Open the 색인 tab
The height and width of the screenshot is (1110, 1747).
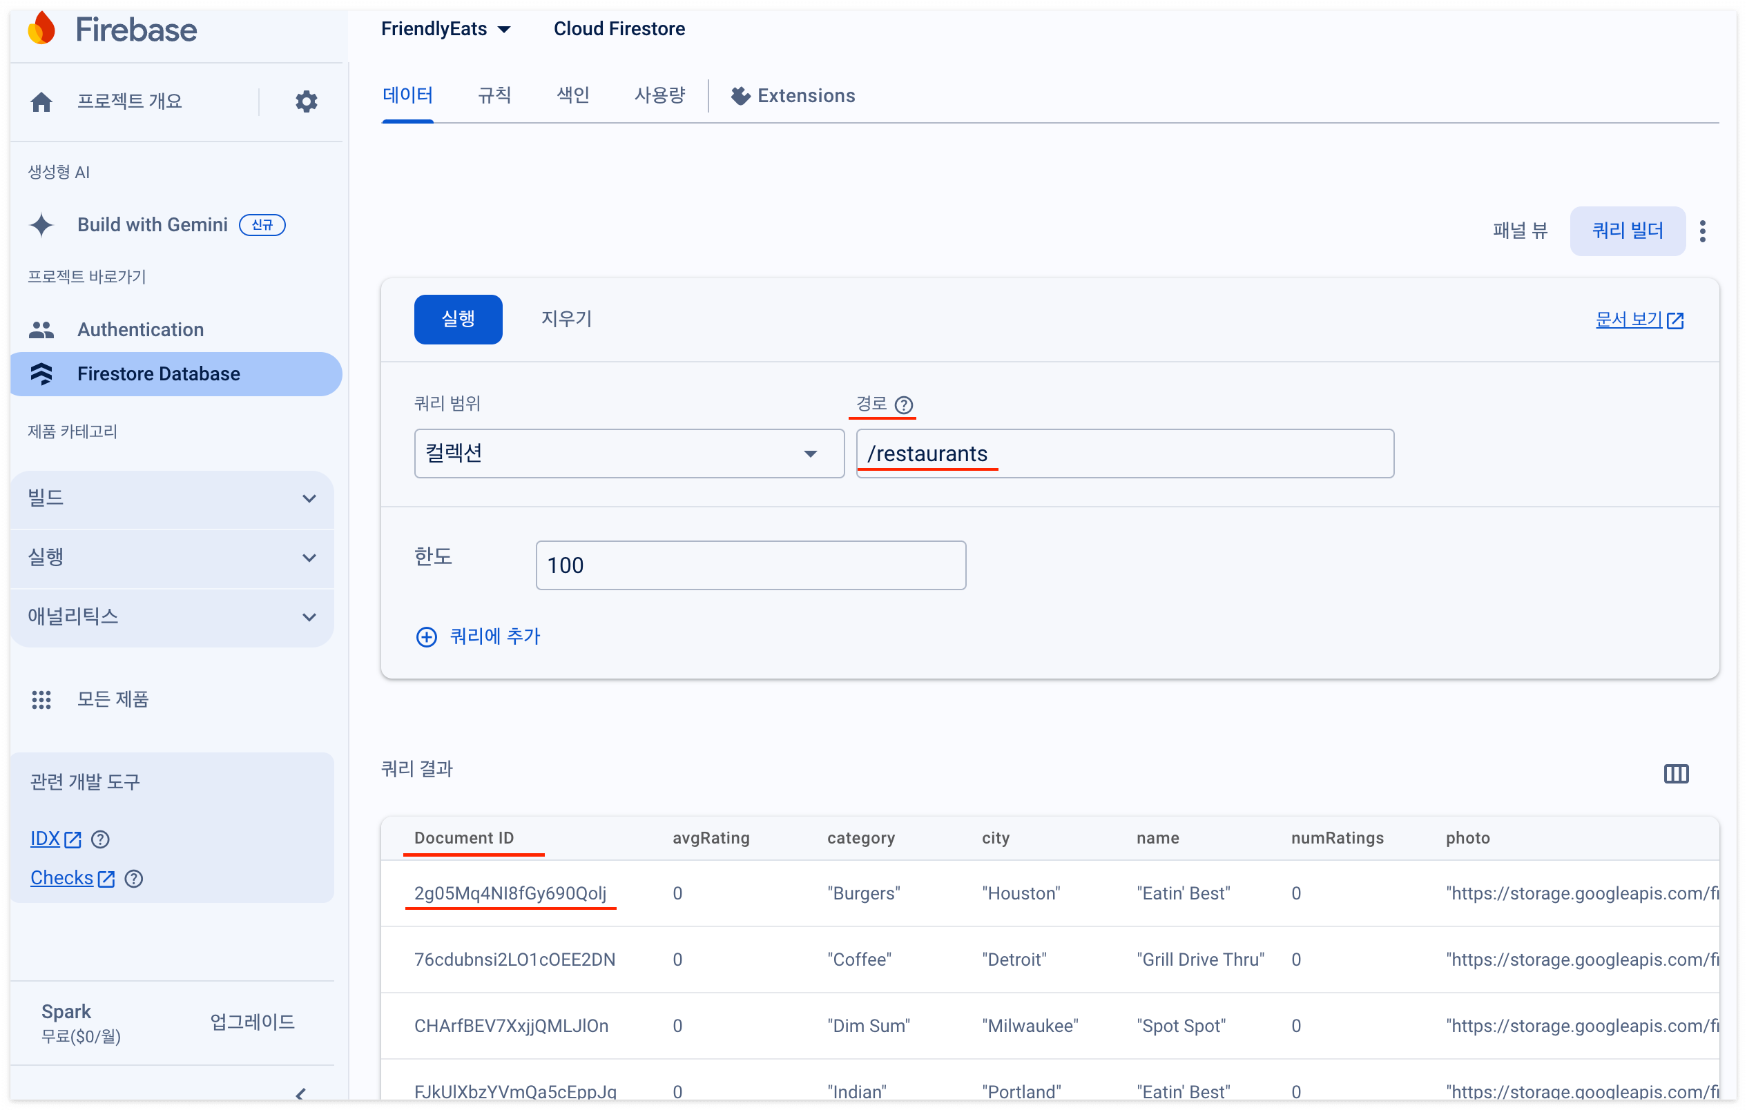[572, 95]
